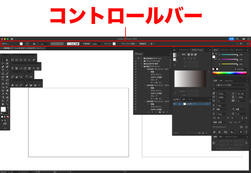The width and height of the screenshot is (251, 173).
Task: Open the search icon in the title bar
Action: pos(237,39)
